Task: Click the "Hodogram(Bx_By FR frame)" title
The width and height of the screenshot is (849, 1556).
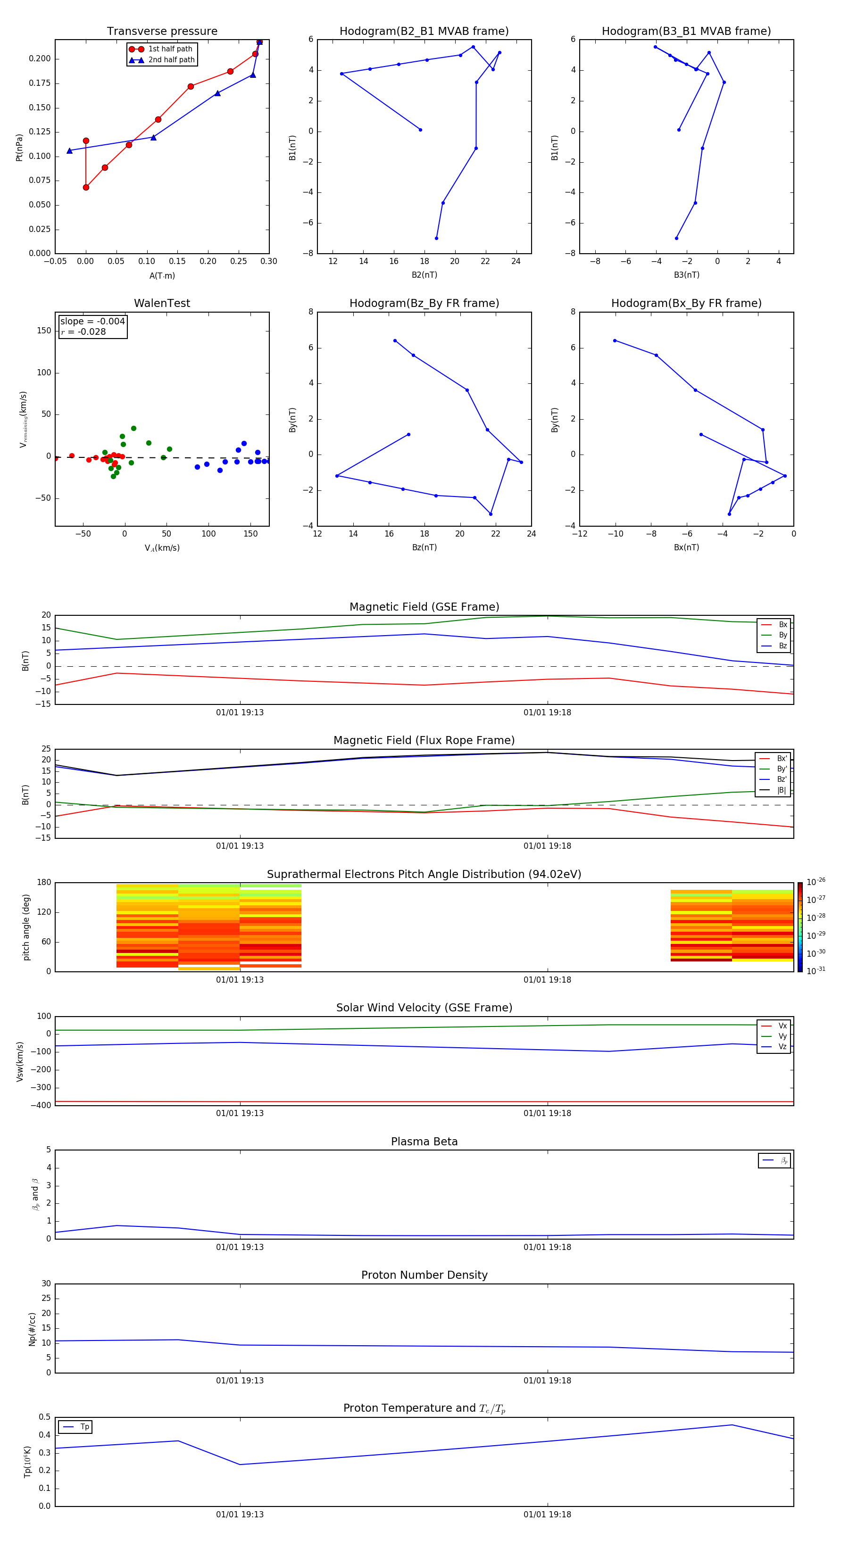Action: pyautogui.click(x=686, y=303)
